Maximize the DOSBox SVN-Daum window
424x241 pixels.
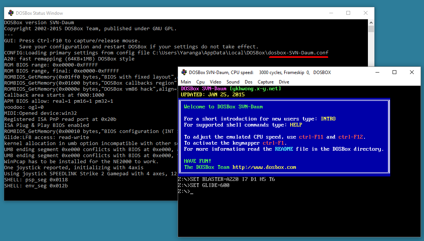(x=394, y=72)
